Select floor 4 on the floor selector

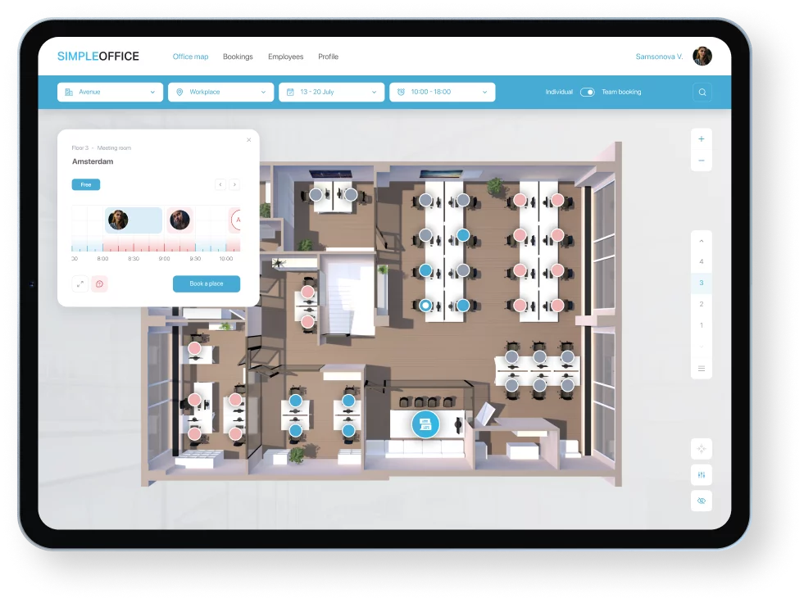pyautogui.click(x=701, y=261)
